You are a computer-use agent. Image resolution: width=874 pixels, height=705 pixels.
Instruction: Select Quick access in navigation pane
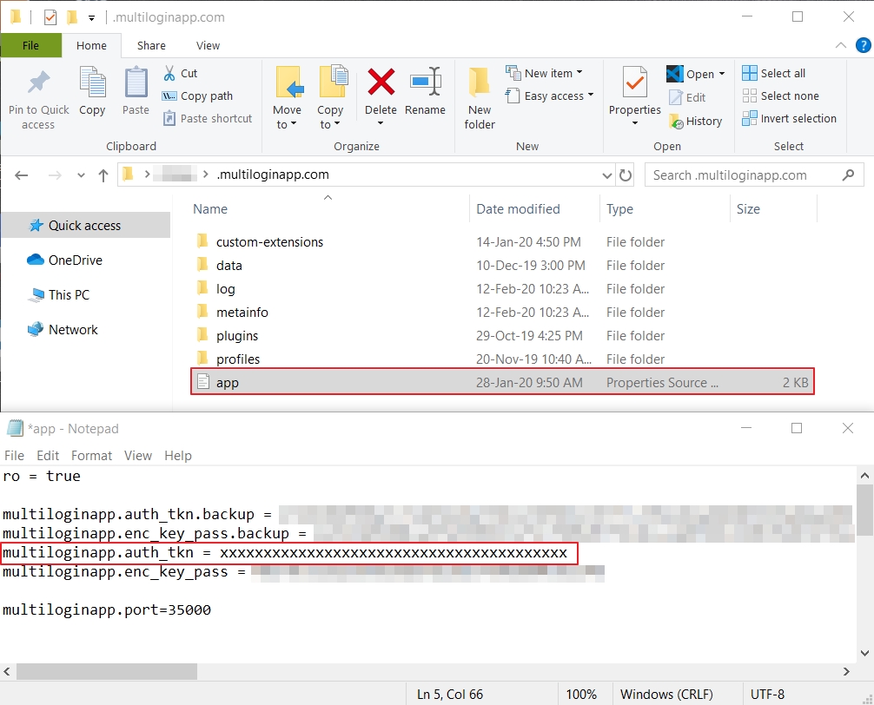pos(85,225)
